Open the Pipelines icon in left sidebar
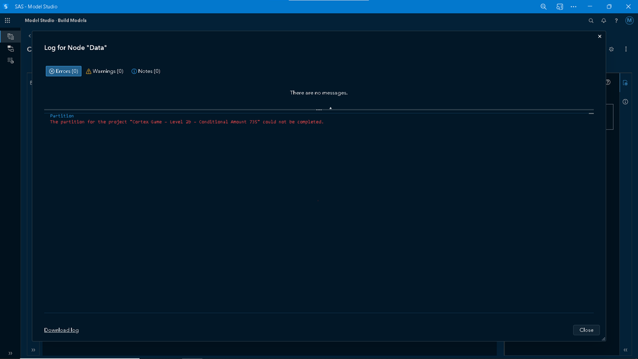The image size is (638, 359). pos(10,49)
